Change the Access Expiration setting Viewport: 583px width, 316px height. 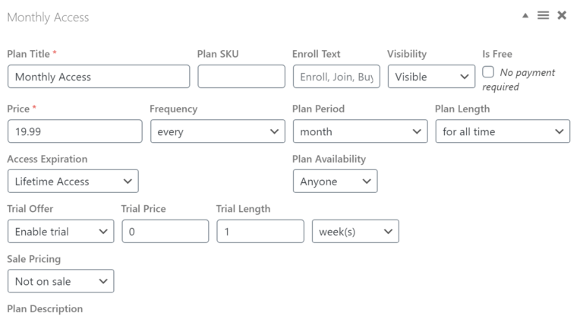(x=73, y=181)
